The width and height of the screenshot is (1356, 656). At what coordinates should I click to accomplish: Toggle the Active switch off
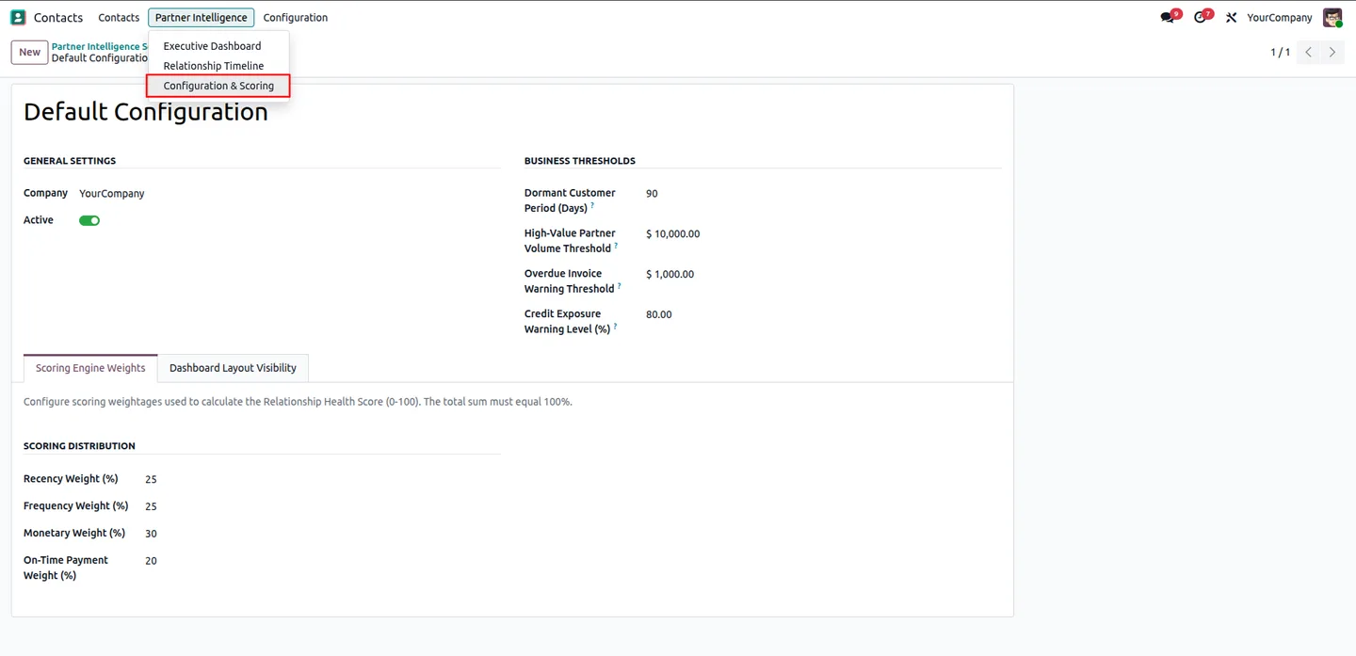(x=89, y=220)
